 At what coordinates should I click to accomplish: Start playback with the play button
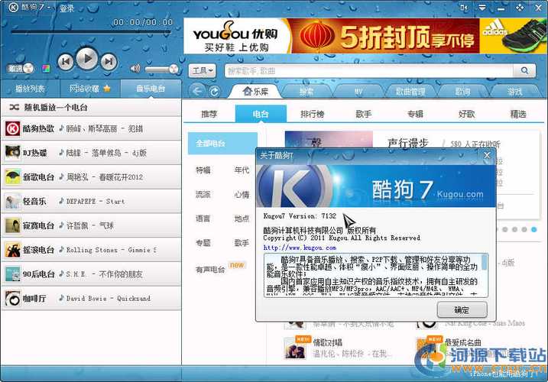[86, 59]
